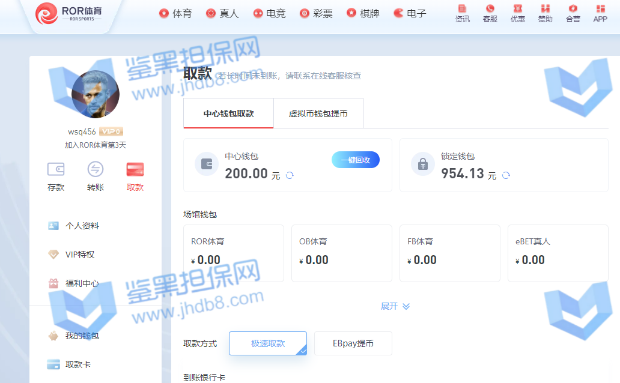The height and width of the screenshot is (383, 620).
Task: Open the 体育 sports menu
Action: click(x=175, y=13)
